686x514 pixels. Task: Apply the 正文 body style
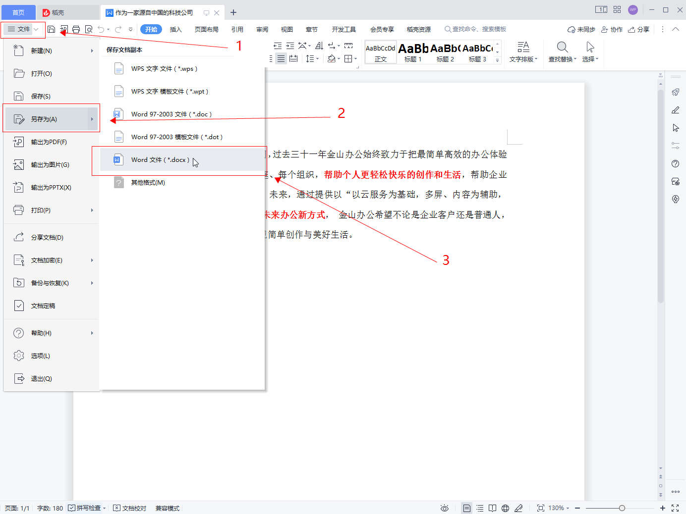pyautogui.click(x=381, y=52)
